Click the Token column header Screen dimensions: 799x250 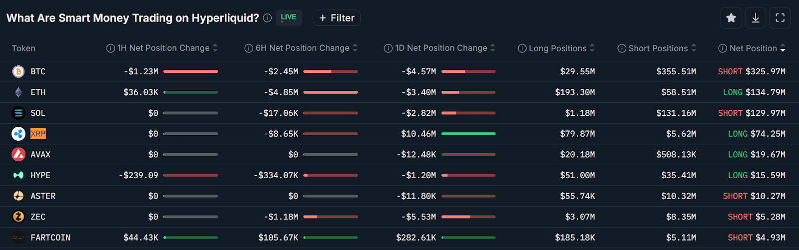[x=23, y=48]
